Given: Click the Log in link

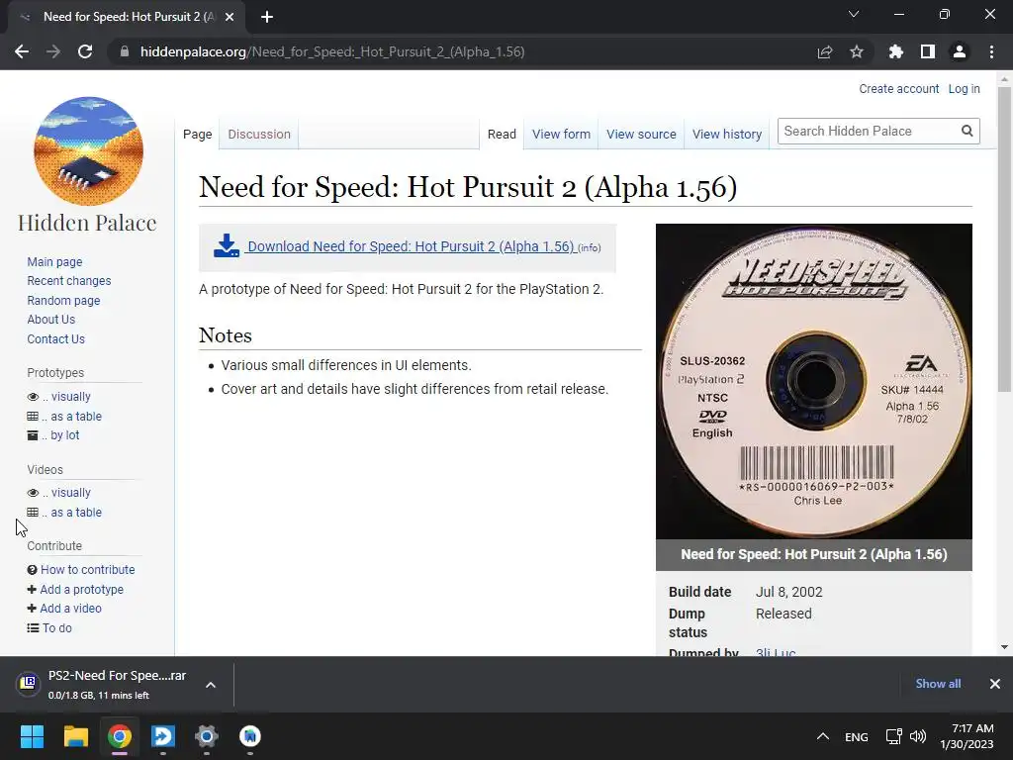Looking at the screenshot, I should point(964,88).
